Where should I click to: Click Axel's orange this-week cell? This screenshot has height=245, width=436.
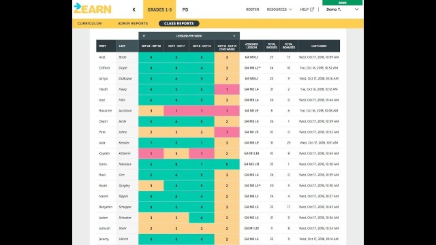click(x=227, y=57)
